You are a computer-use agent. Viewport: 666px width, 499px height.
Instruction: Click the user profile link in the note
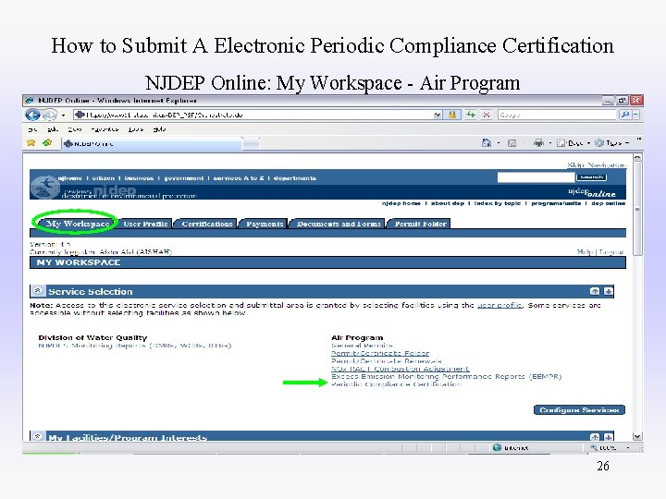tap(499, 305)
